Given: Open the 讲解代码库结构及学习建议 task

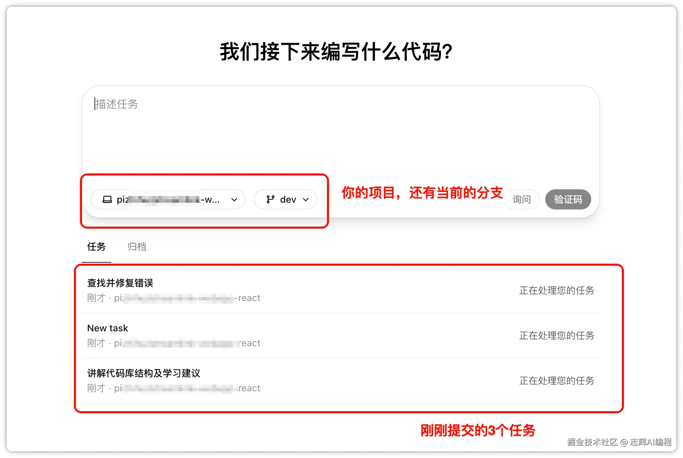Looking at the screenshot, I should pyautogui.click(x=341, y=381).
